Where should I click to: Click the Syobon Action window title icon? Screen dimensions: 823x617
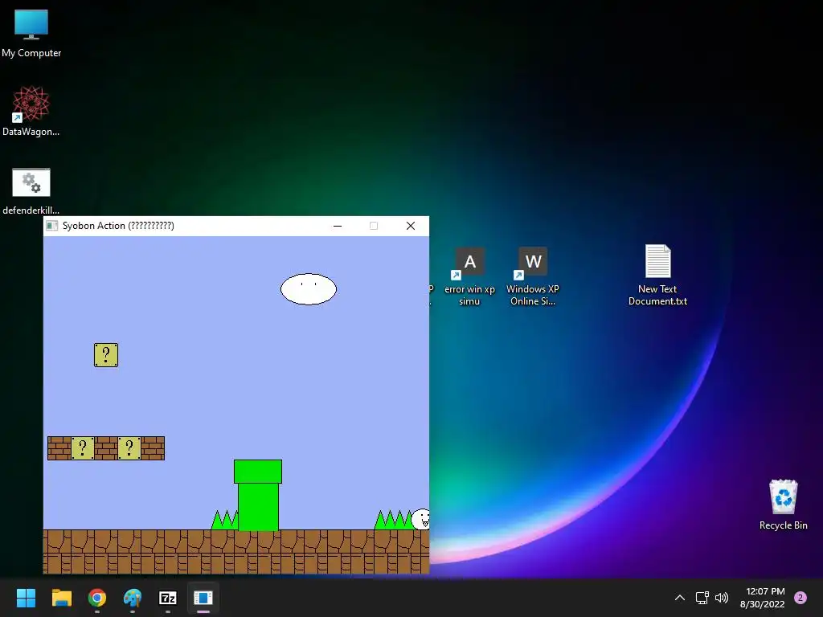pos(52,226)
